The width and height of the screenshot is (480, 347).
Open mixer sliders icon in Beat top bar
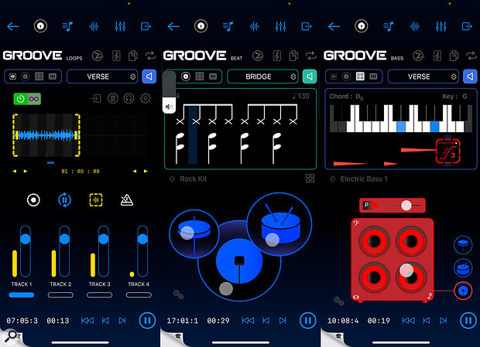point(281,26)
